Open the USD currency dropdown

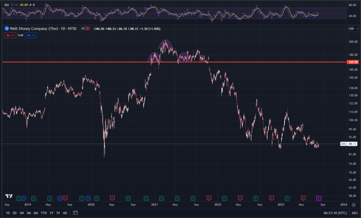coord(353,29)
